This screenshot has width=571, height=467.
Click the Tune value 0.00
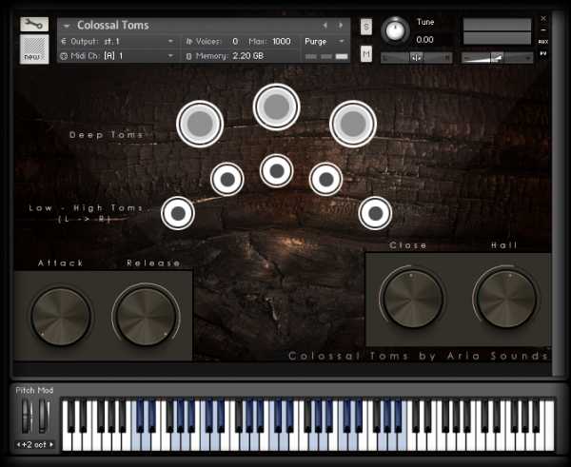pyautogui.click(x=424, y=39)
